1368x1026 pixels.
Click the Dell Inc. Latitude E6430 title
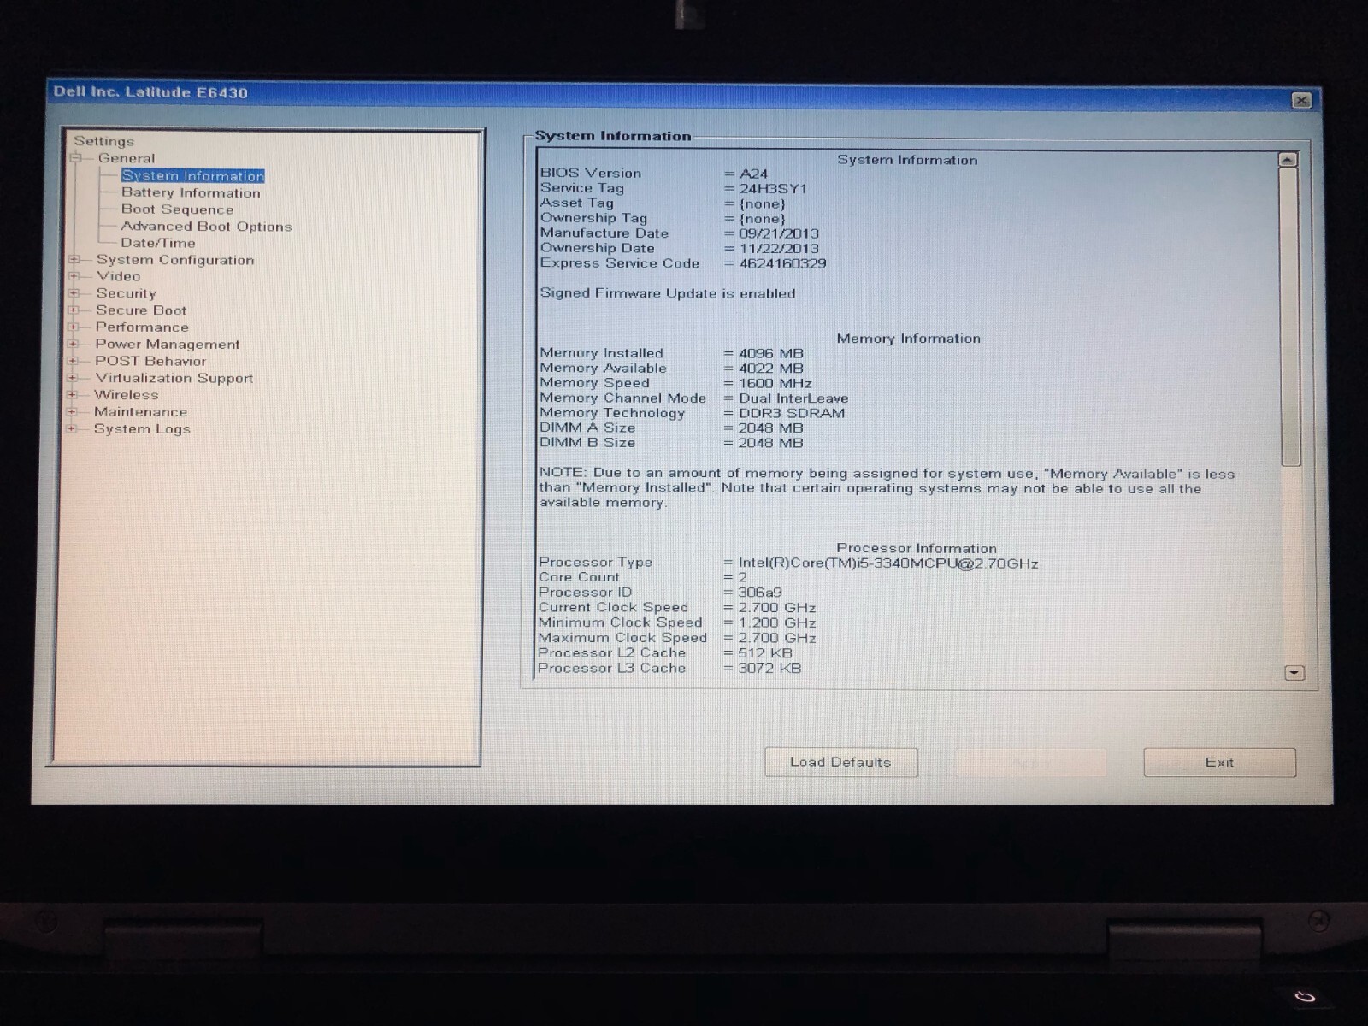pos(150,92)
